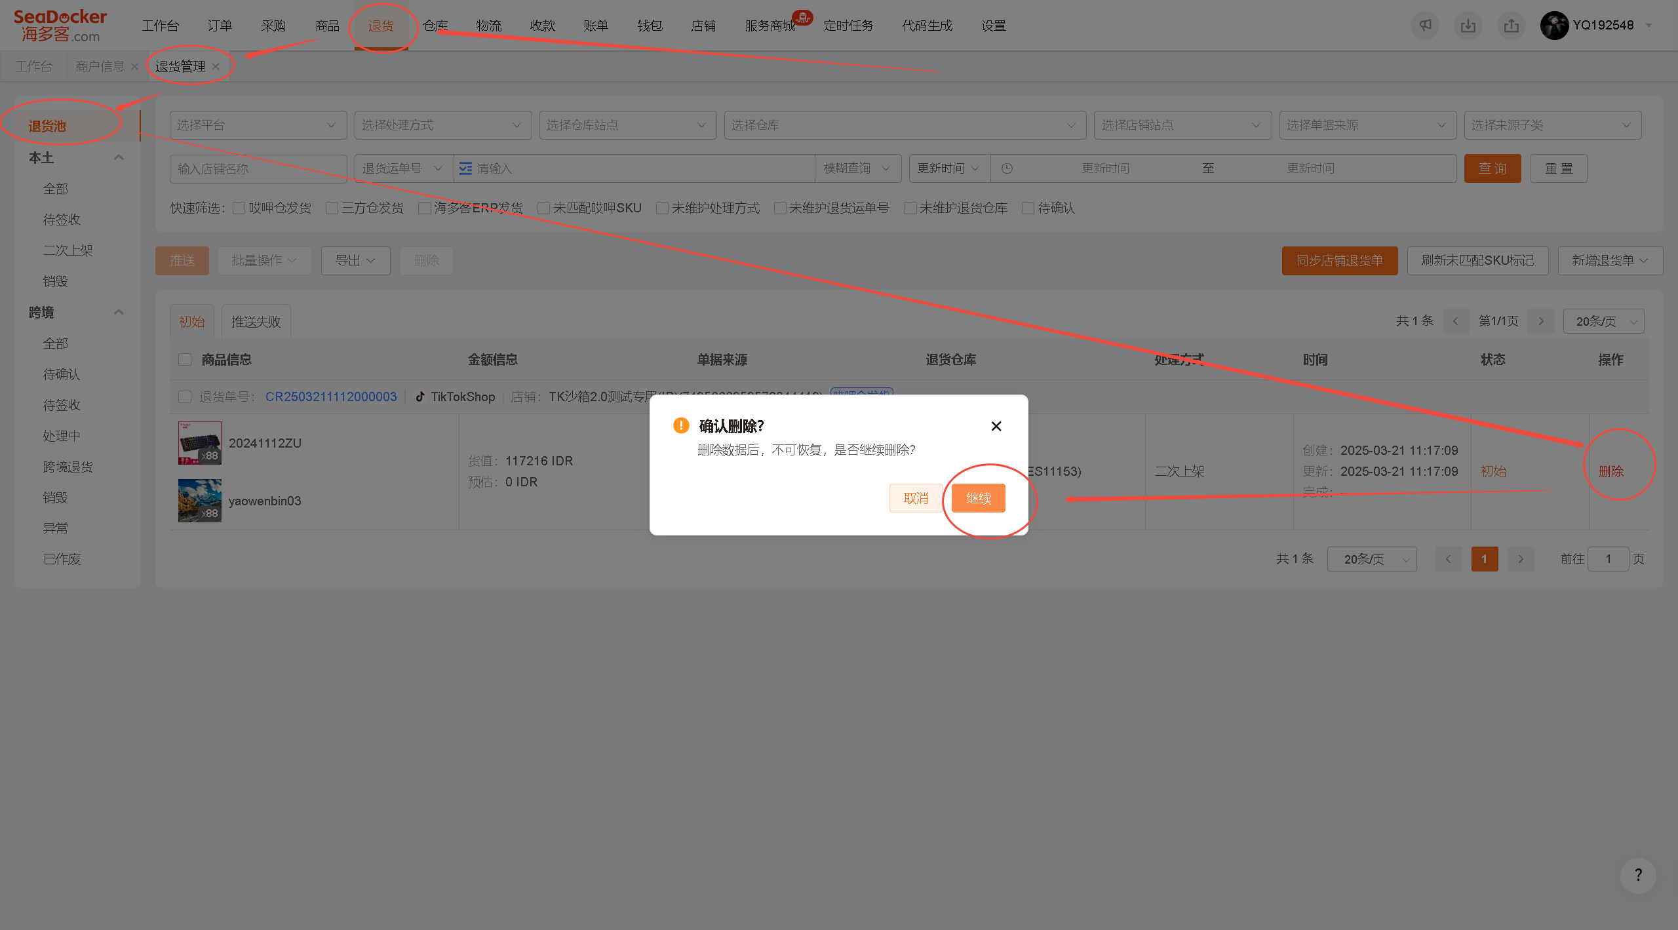Open the 仓库 top menu
This screenshot has height=930, width=1678.
pyautogui.click(x=435, y=26)
